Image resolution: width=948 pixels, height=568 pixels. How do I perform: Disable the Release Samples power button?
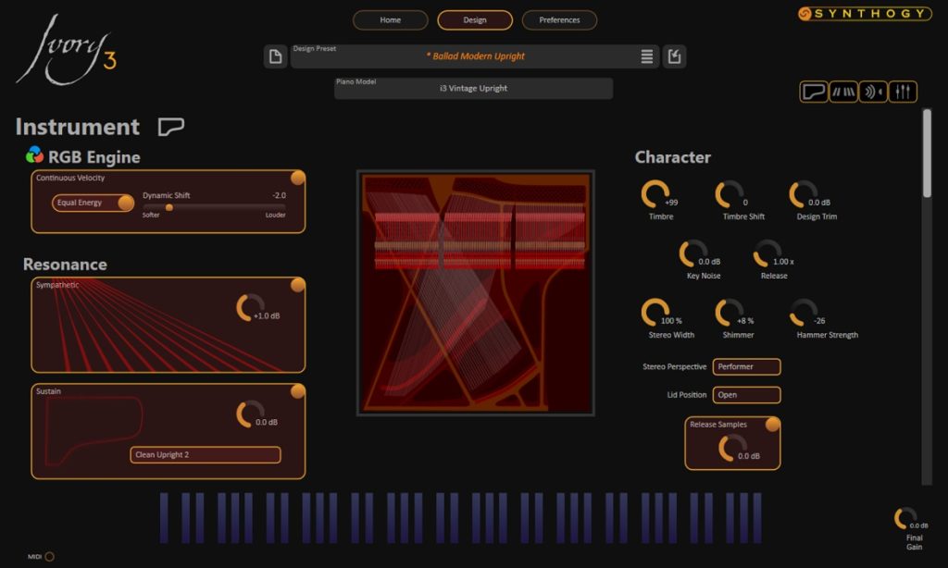772,425
